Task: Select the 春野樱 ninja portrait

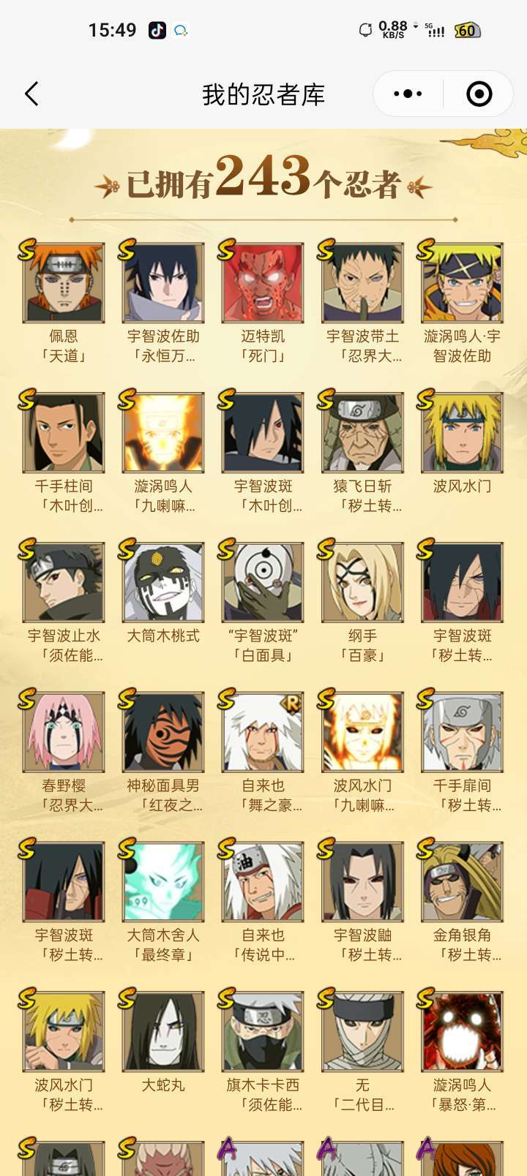Action: pos(64,733)
